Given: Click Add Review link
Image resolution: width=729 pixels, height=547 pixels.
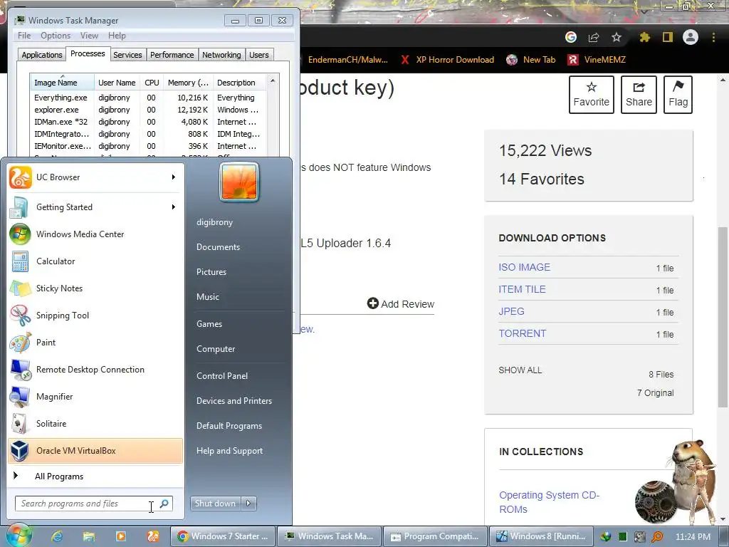Looking at the screenshot, I should click(401, 303).
